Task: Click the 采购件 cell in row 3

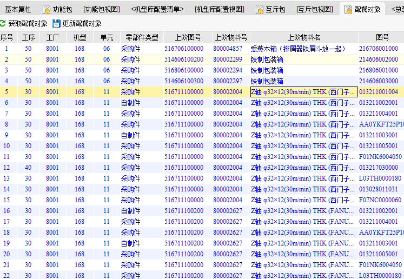Action: (x=131, y=70)
